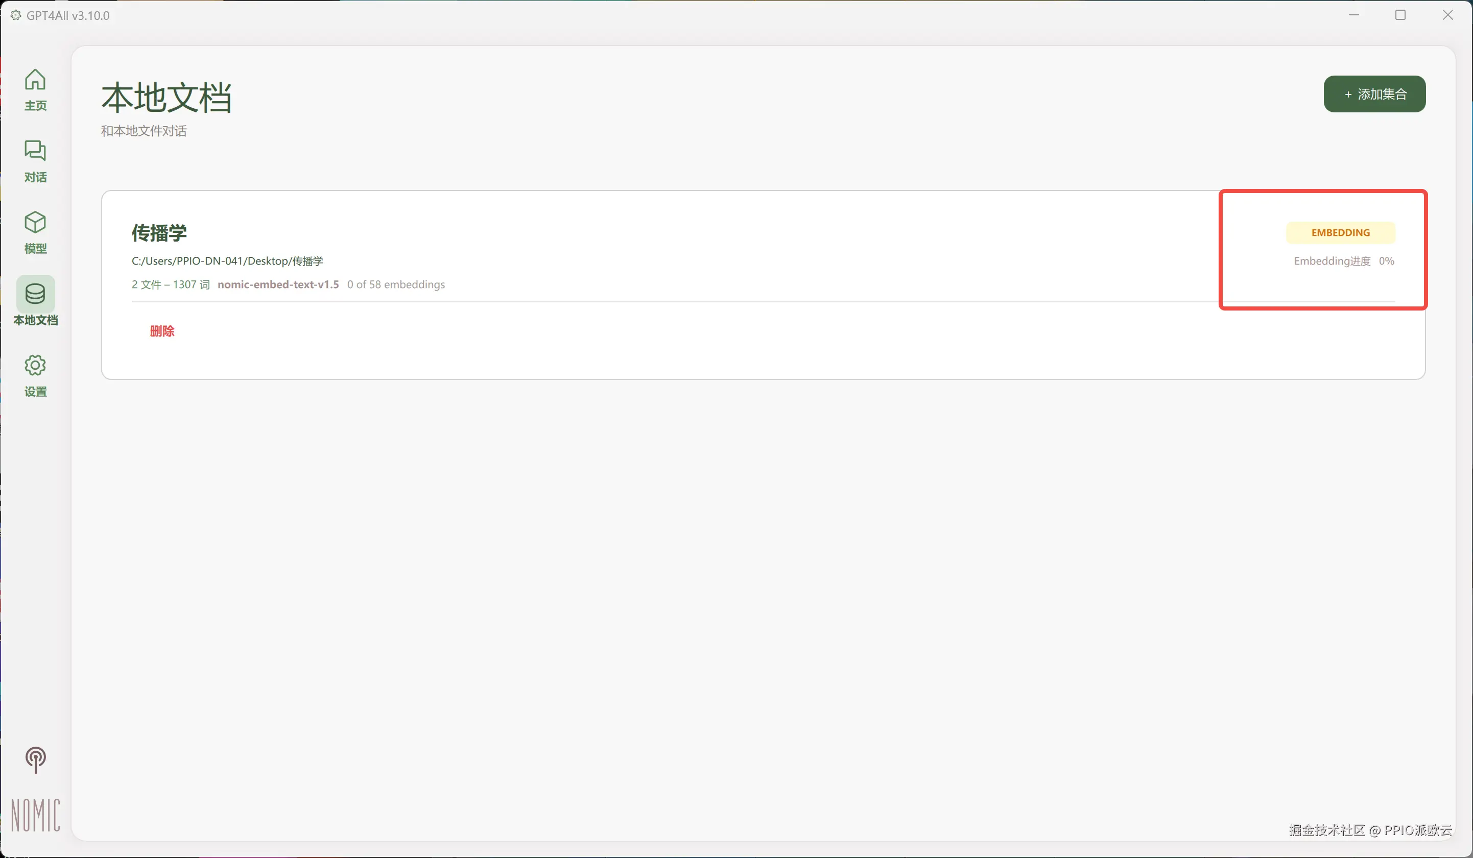Screen dimensions: 1473x858
Task: Click the collection folder path text
Action: [227, 261]
